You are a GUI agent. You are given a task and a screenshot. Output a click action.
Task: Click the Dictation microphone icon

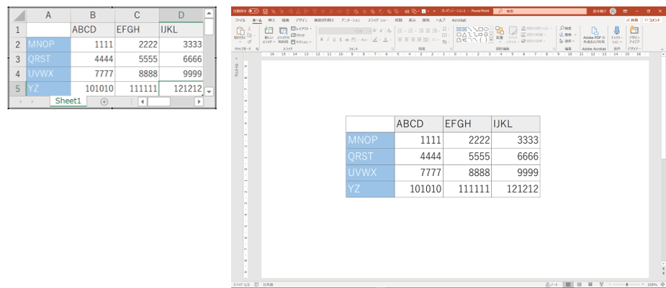[x=617, y=31]
